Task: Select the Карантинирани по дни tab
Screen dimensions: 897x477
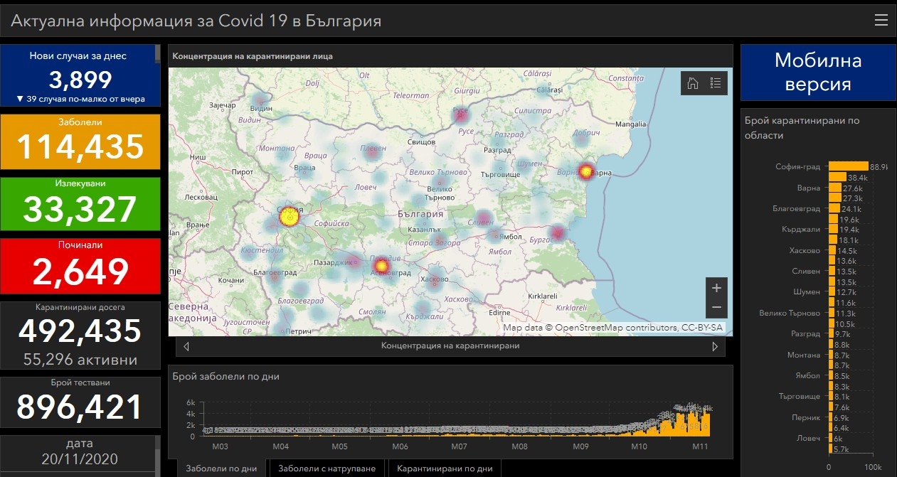Action: [x=444, y=468]
